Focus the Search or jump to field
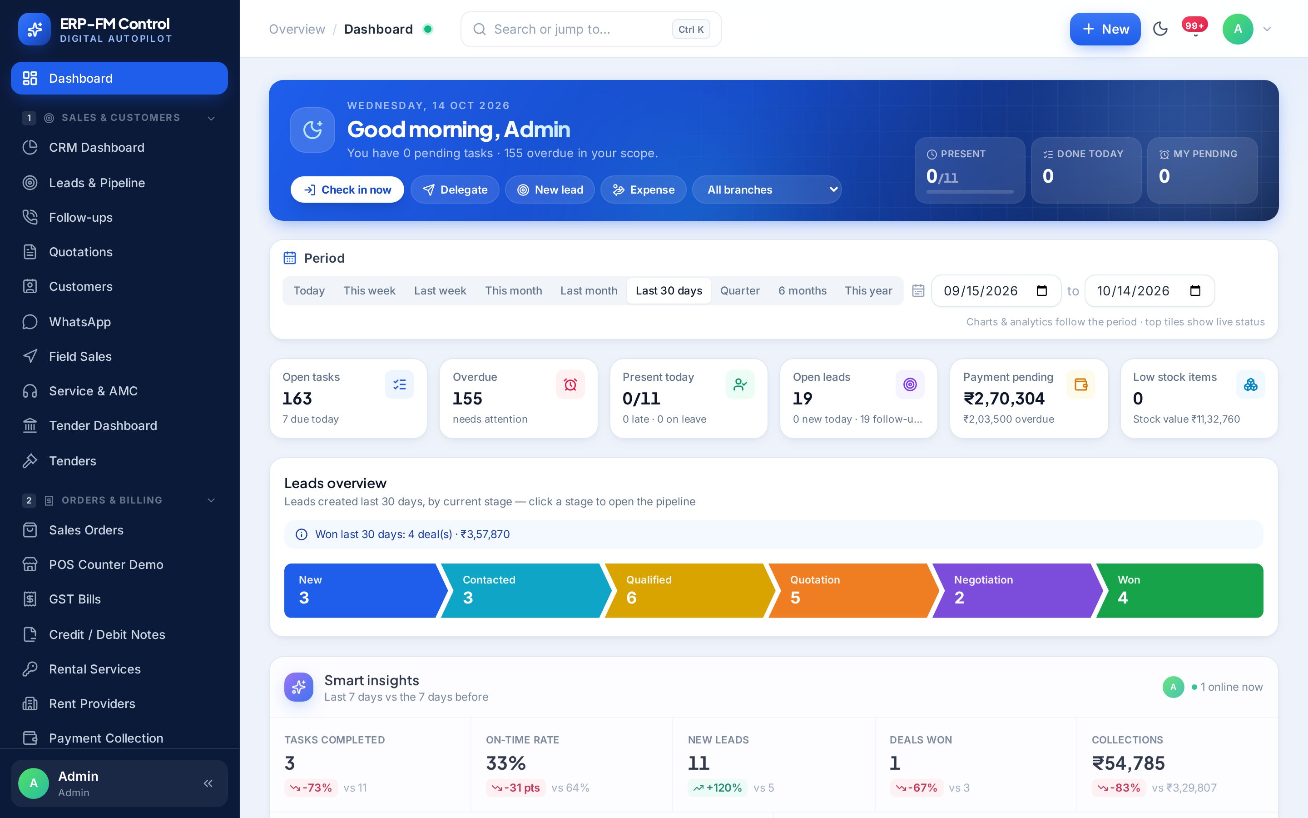This screenshot has width=1308, height=818. tap(591, 29)
